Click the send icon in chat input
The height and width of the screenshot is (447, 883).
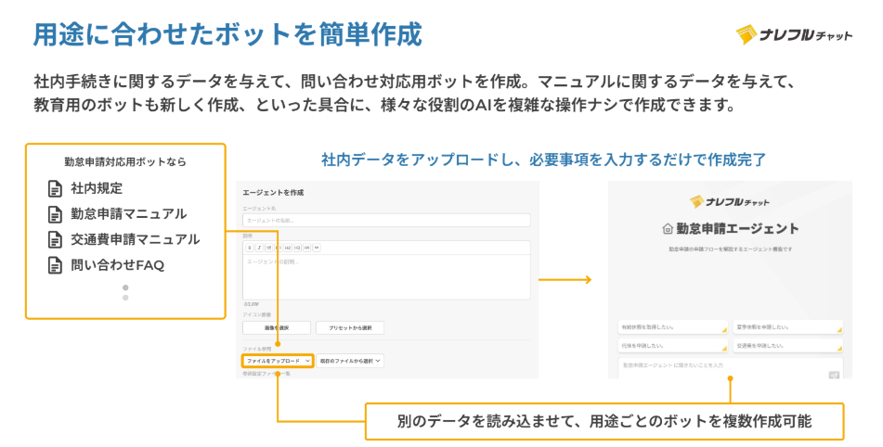pyautogui.click(x=834, y=375)
